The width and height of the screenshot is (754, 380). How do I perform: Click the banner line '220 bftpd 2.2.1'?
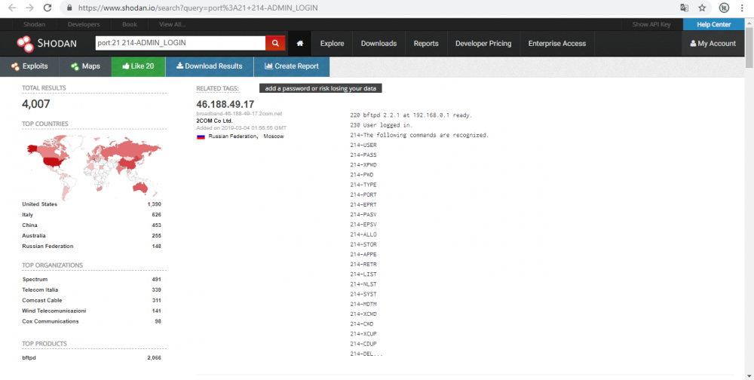pos(411,115)
